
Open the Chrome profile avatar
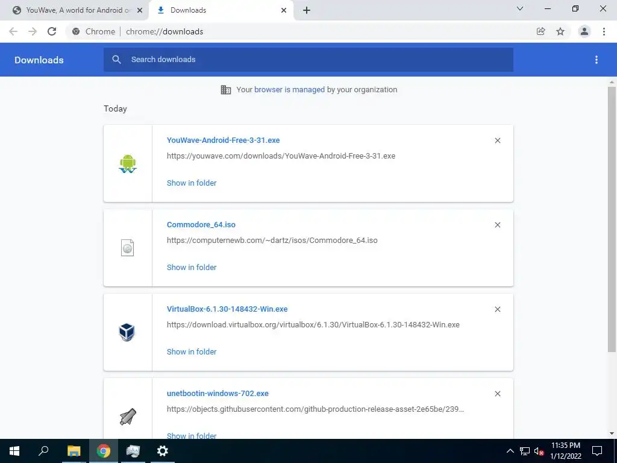(x=584, y=31)
